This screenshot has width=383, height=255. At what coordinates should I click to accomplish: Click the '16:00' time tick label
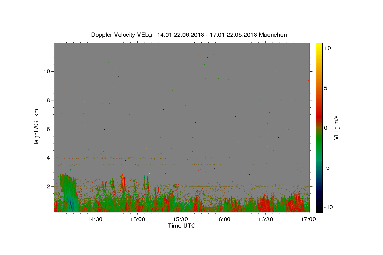223,219
